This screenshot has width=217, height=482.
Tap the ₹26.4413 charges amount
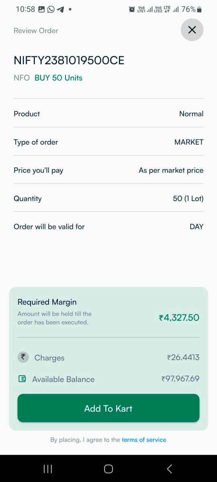[183, 357]
